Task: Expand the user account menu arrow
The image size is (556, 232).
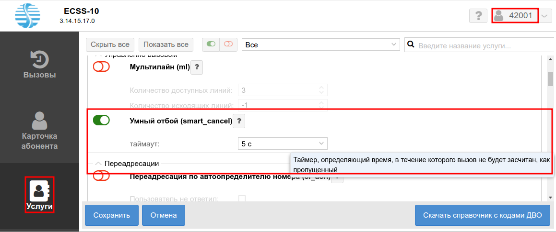Action: tap(544, 16)
